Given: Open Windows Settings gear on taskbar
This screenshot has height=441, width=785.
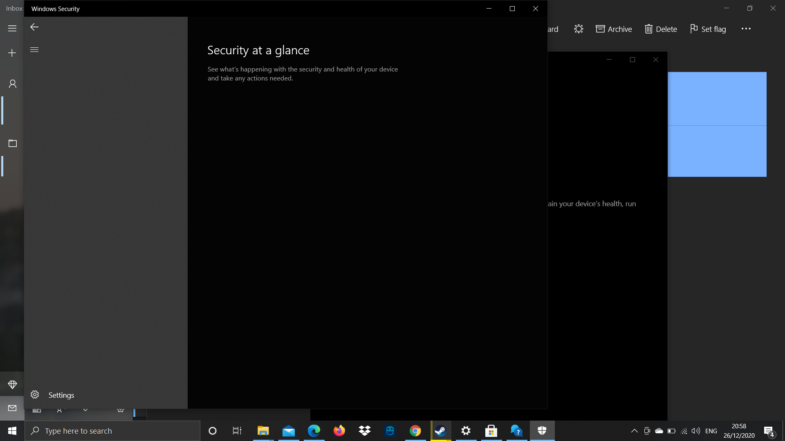Looking at the screenshot, I should (466, 431).
